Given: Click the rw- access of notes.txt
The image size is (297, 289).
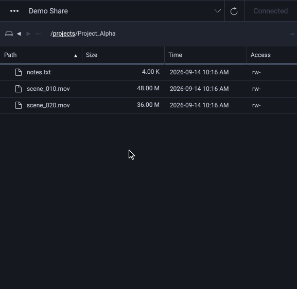Looking at the screenshot, I should point(256,73).
